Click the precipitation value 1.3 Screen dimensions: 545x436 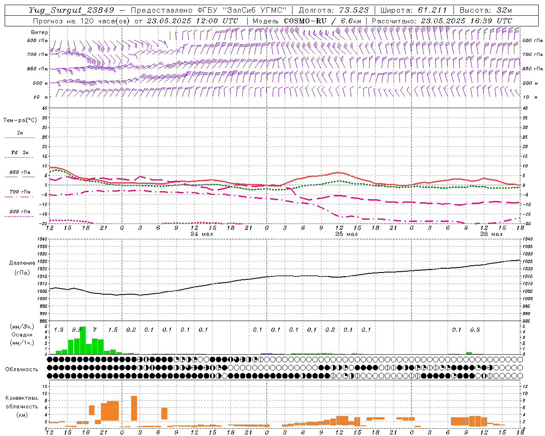coord(58,330)
